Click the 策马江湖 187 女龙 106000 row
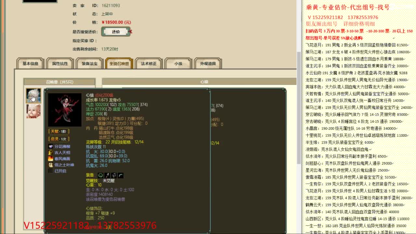 [x=358, y=52]
